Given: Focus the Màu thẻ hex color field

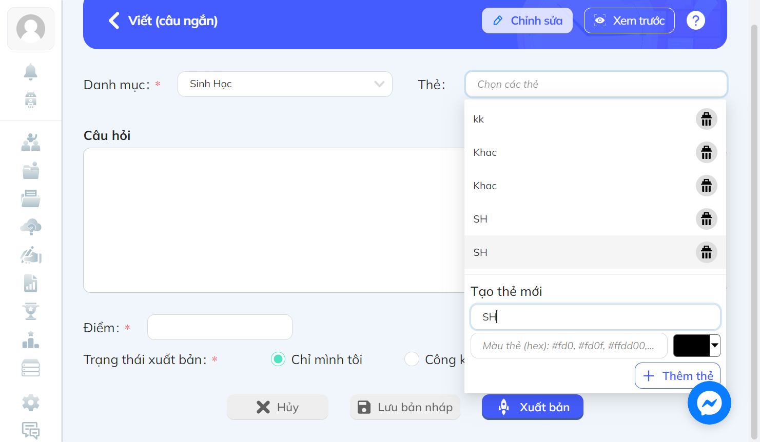Looking at the screenshot, I should [569, 346].
